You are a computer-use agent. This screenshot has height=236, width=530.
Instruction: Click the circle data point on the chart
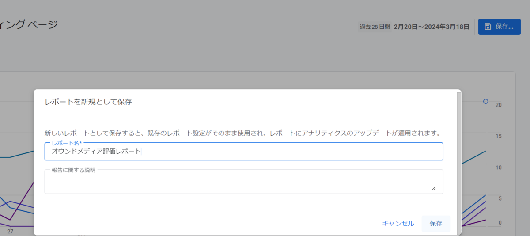click(486, 102)
